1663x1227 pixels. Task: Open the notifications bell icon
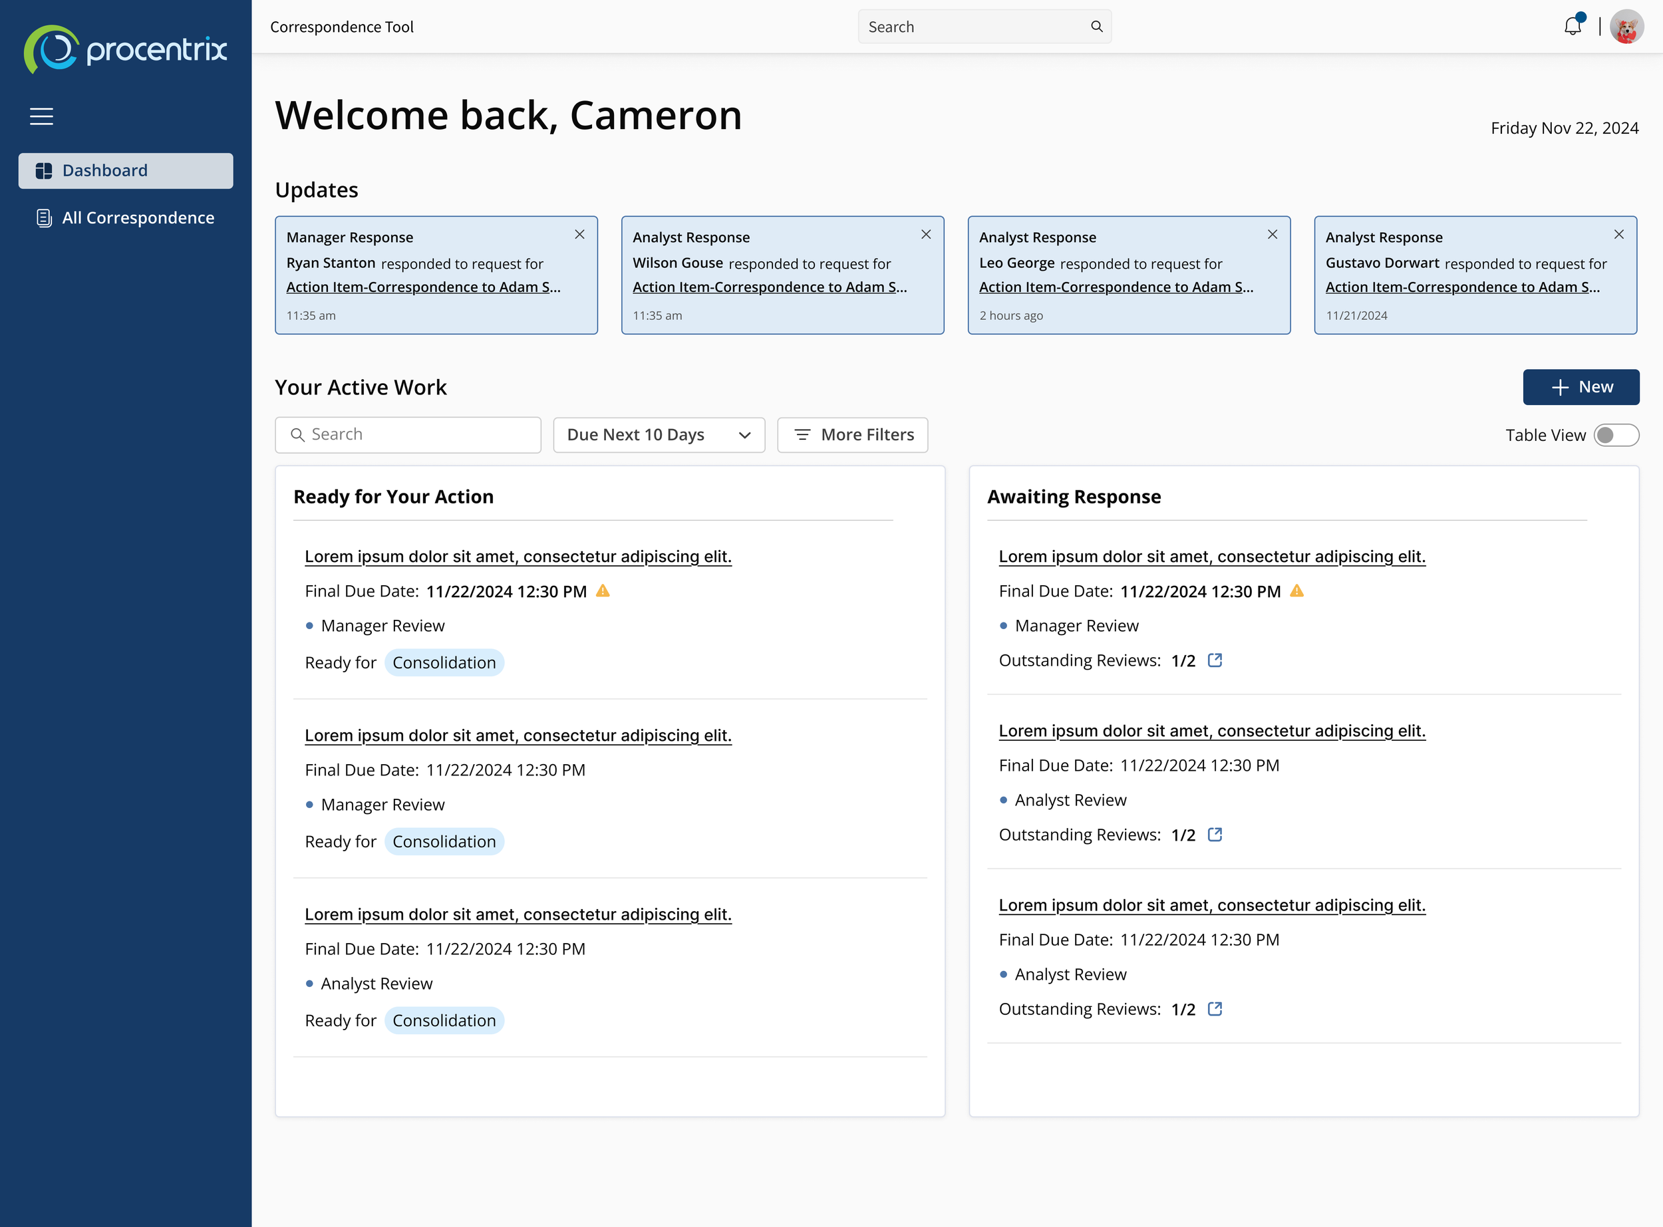click(x=1572, y=26)
